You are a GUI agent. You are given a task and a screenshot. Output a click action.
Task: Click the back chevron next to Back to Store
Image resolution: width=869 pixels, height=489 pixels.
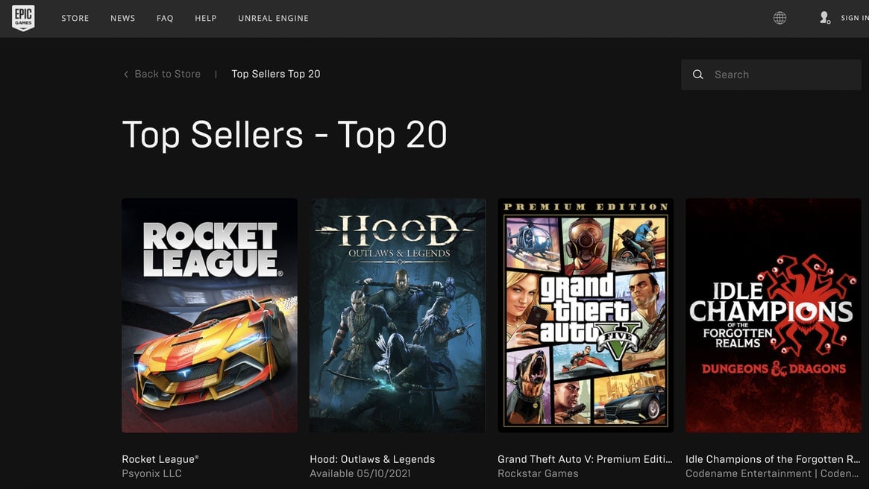pos(125,74)
